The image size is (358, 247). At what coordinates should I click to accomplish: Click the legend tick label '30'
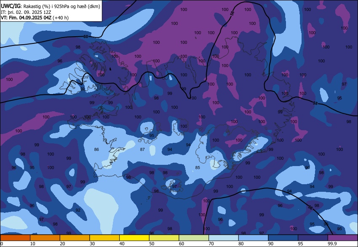pos(92,244)
